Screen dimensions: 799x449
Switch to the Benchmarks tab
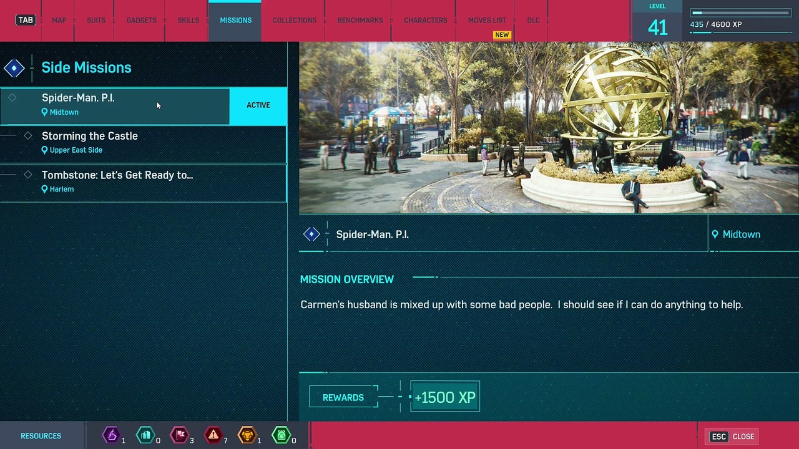tap(360, 21)
